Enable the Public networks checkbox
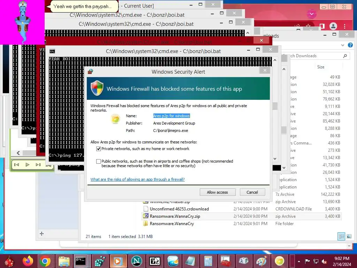The image size is (357, 268). click(98, 161)
